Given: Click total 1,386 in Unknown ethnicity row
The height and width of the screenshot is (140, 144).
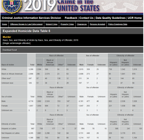Looking at the screenshot, I should (x=31, y=137).
